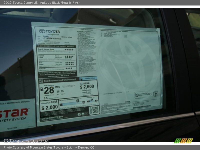Click the Toyota emblem beside TOYOTA wordmark
This screenshot has height=150, width=200.
42,31
